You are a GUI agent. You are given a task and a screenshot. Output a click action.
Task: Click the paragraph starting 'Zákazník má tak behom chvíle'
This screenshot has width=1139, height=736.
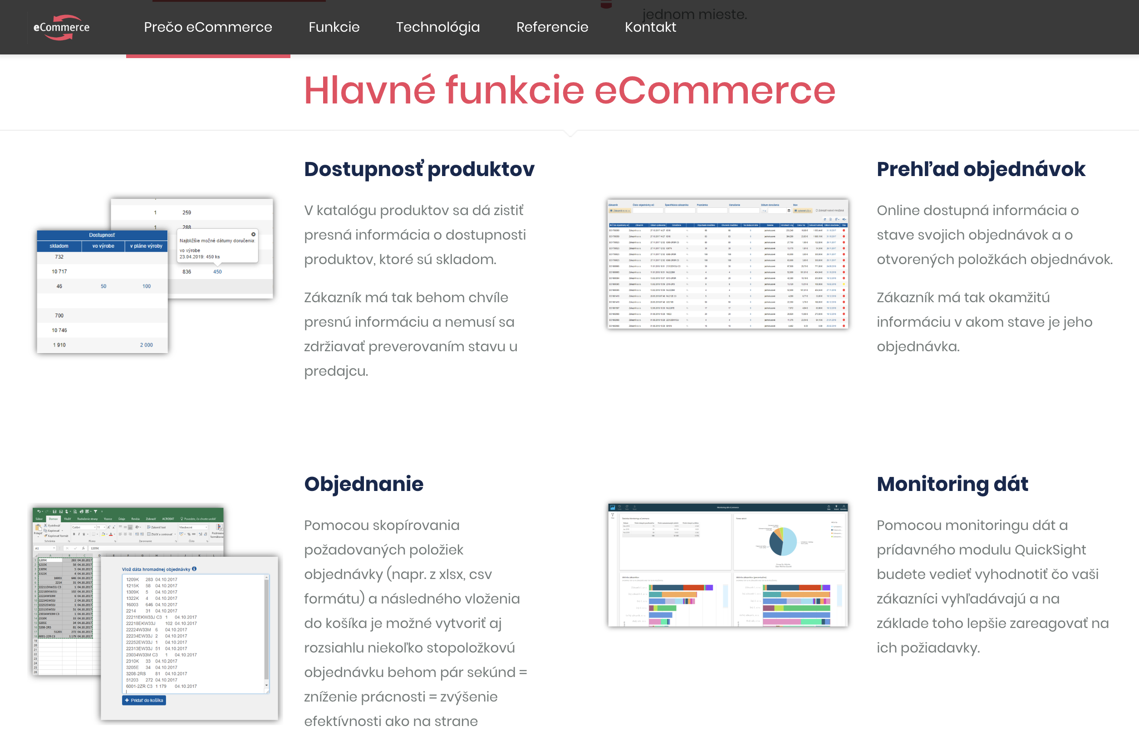411,334
